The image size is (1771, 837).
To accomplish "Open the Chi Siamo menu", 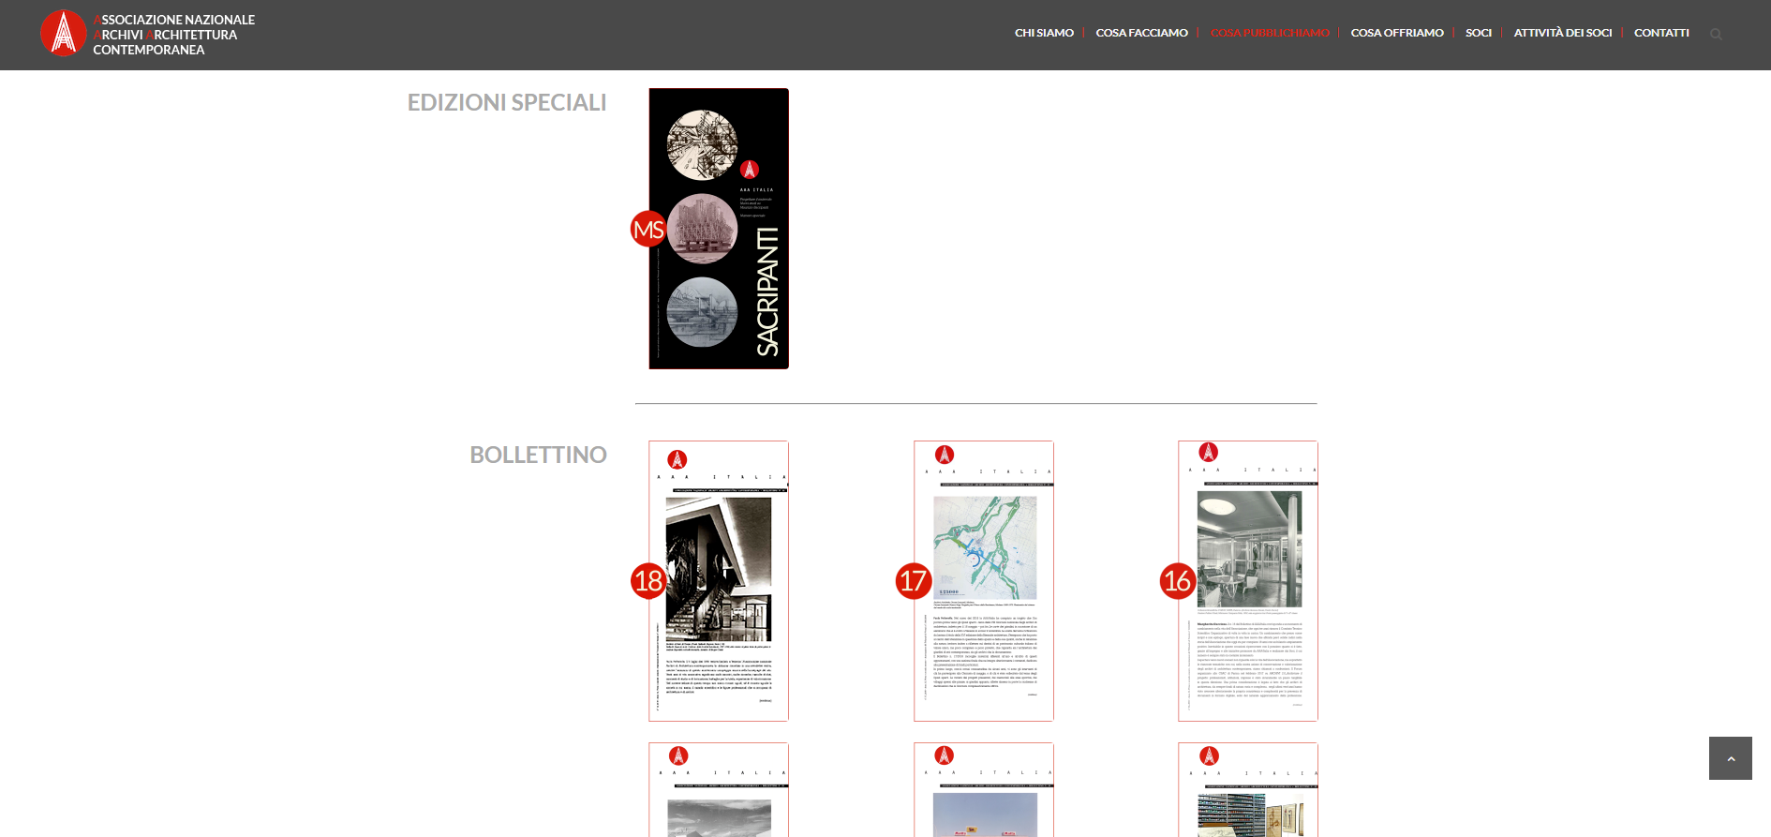I will (x=1044, y=33).
